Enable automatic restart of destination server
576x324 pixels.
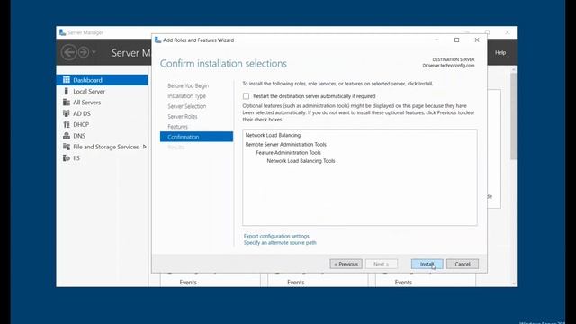246,96
